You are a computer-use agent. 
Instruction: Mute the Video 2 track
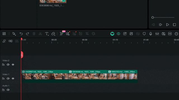[x=8, y=65]
